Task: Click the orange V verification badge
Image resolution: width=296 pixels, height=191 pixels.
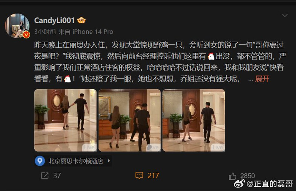Action: point(26,35)
